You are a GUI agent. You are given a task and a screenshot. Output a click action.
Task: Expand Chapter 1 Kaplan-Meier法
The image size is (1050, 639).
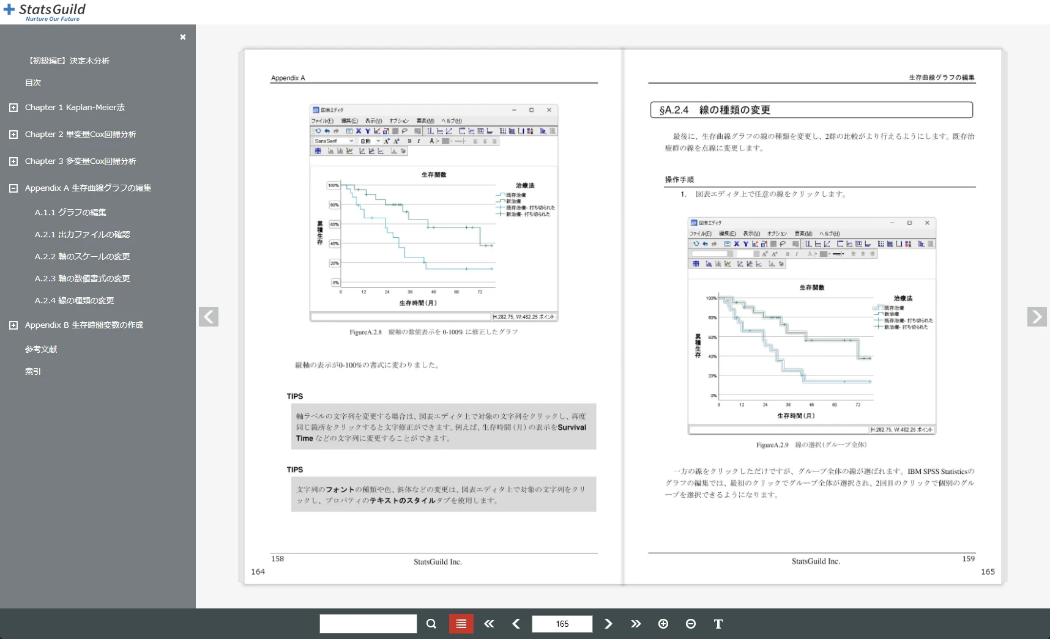click(x=13, y=107)
